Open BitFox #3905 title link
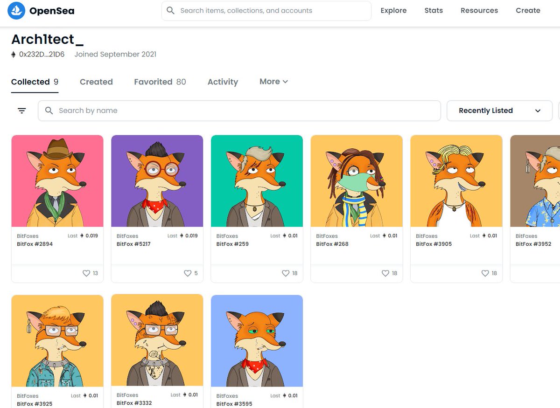This screenshot has width=560, height=408. [434, 244]
